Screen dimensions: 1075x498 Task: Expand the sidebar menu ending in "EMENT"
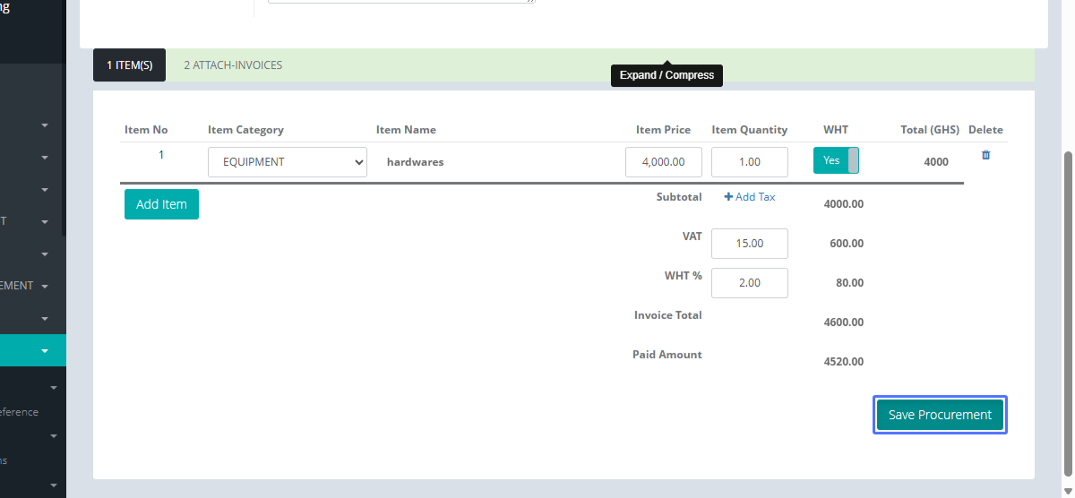45,287
